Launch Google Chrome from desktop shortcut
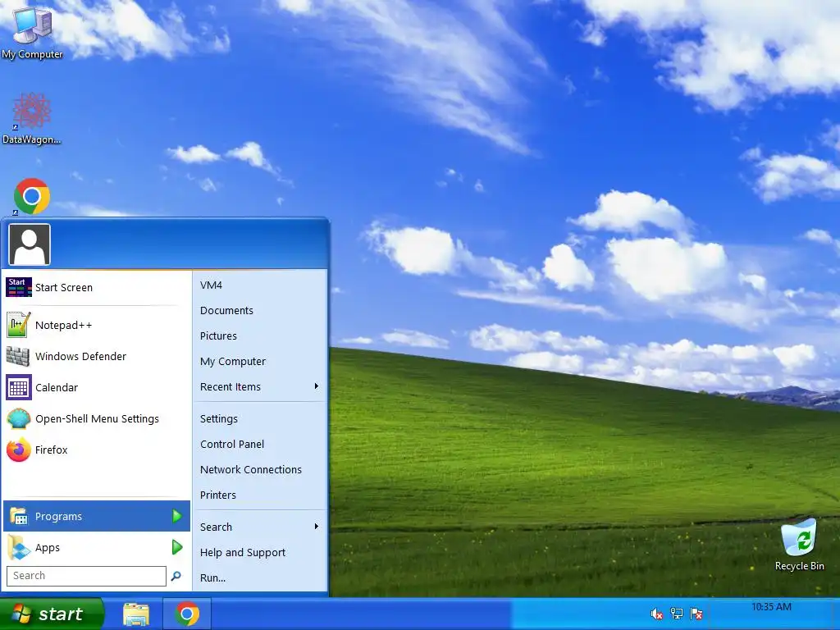This screenshot has width=840, height=630. [32, 197]
